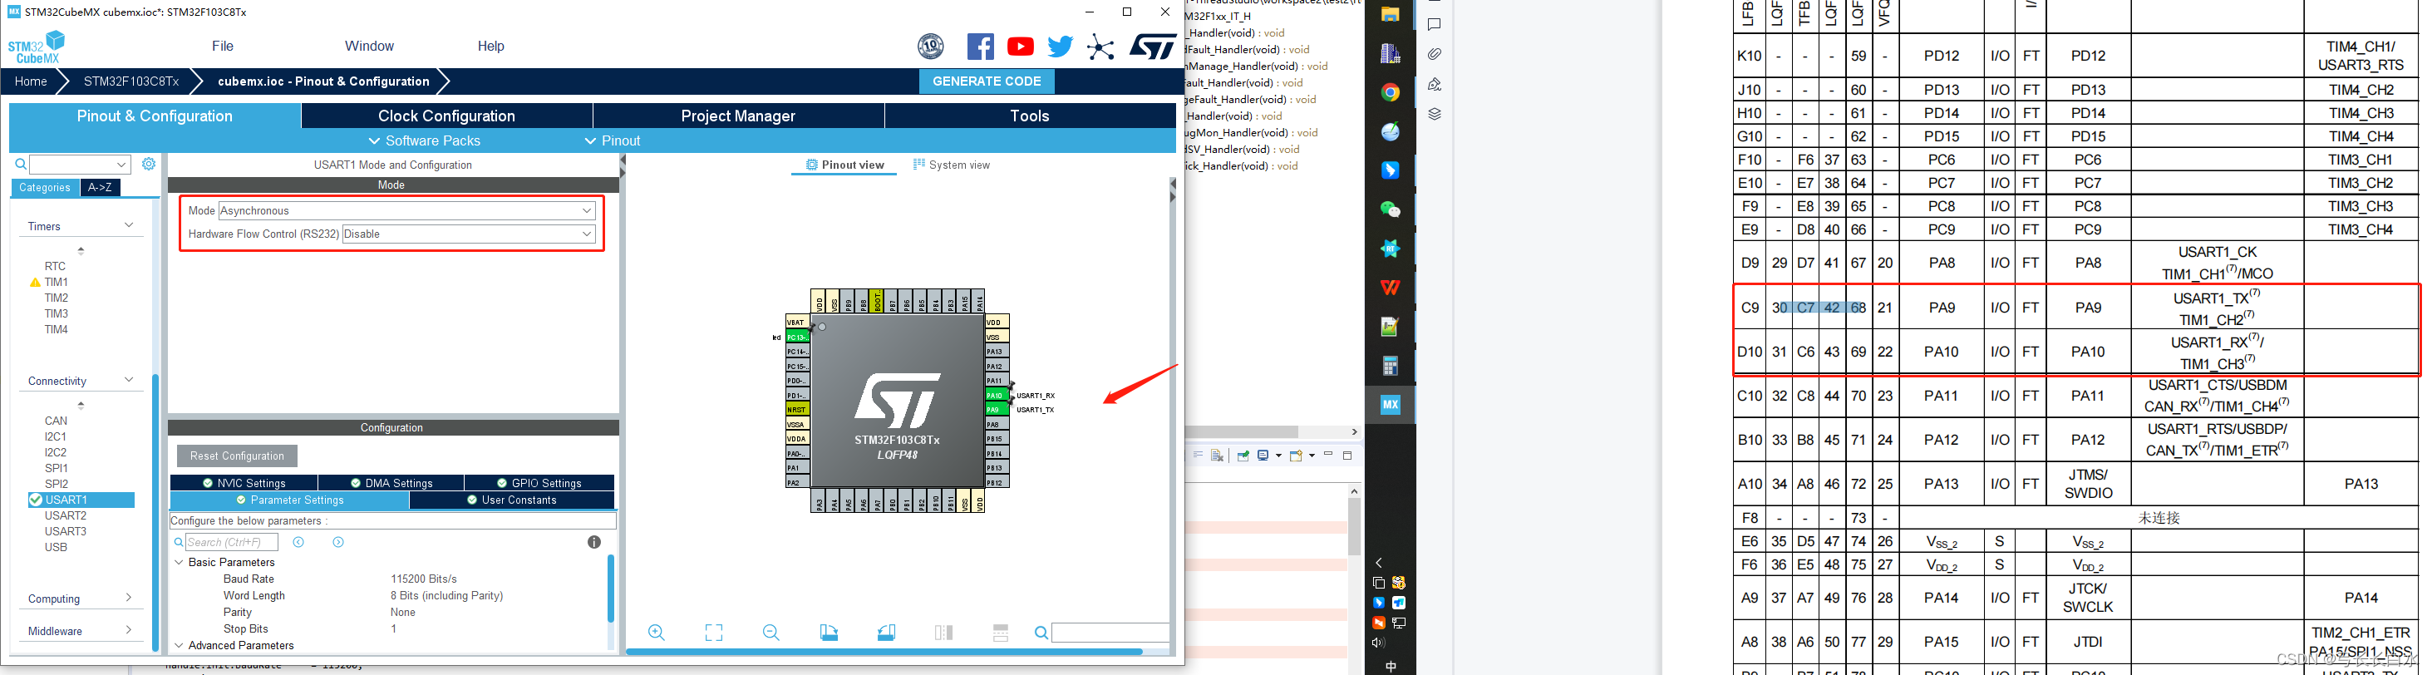Click Reset Configuration button
Viewport: 2432px width, 675px height.
pos(237,456)
